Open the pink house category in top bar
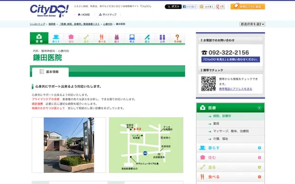Screen dimensions: 295x184 click(71, 38)
